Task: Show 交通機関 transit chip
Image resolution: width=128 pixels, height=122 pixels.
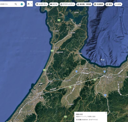Action: click(99, 4)
